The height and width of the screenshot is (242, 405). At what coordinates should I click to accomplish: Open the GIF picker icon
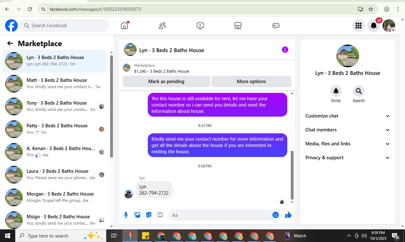[x=160, y=215]
